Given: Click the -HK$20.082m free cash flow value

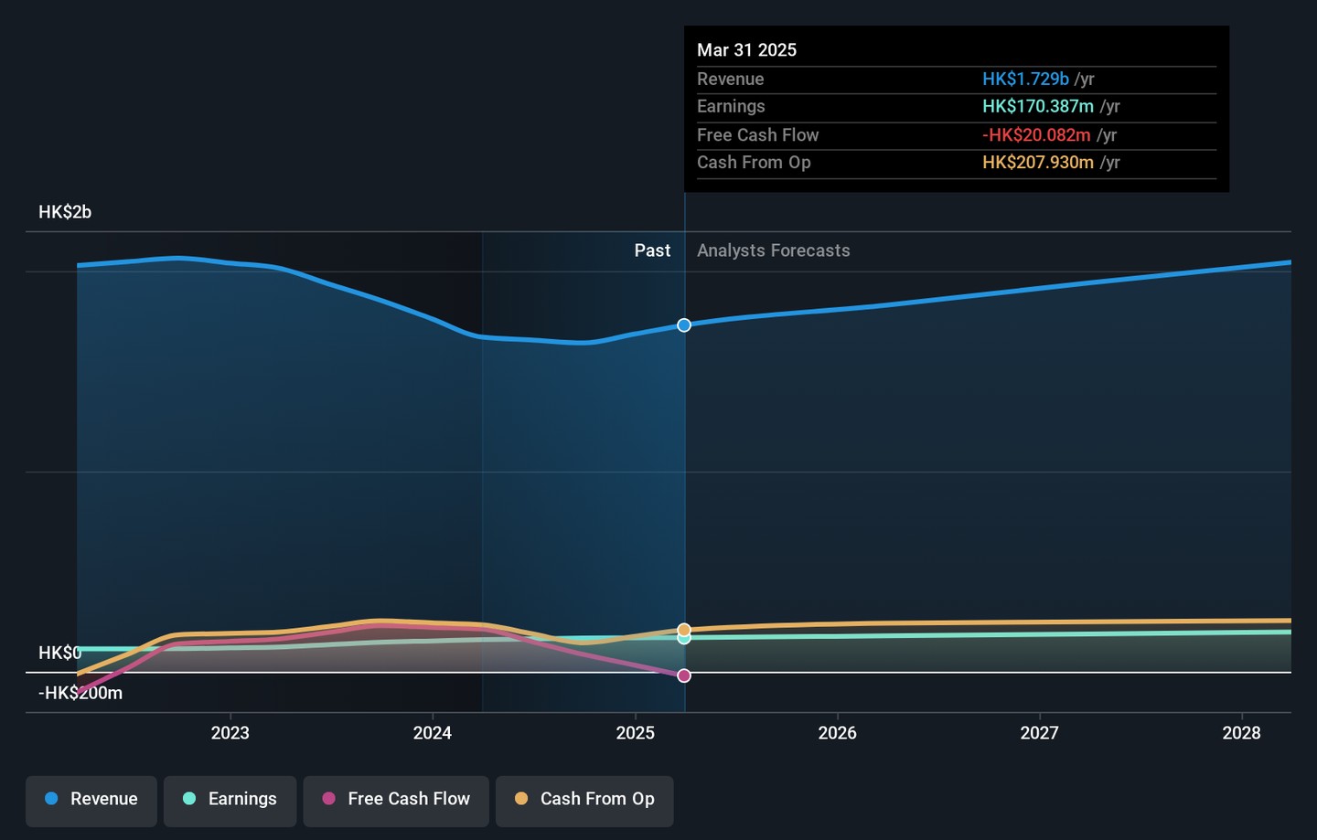Looking at the screenshot, I should (x=1036, y=135).
